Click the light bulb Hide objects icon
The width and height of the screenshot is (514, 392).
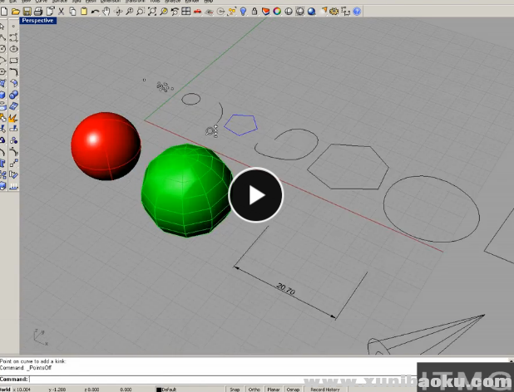tap(244, 12)
